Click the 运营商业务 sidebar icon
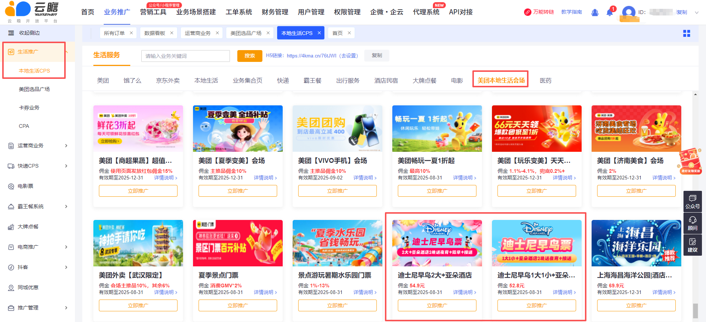 point(11,146)
